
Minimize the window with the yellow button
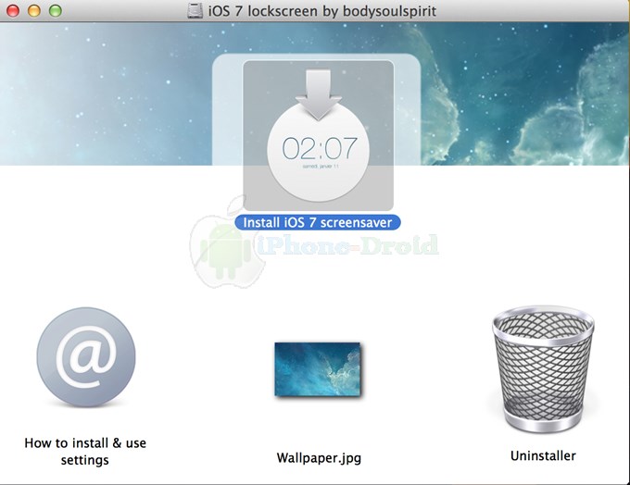pos(34,11)
